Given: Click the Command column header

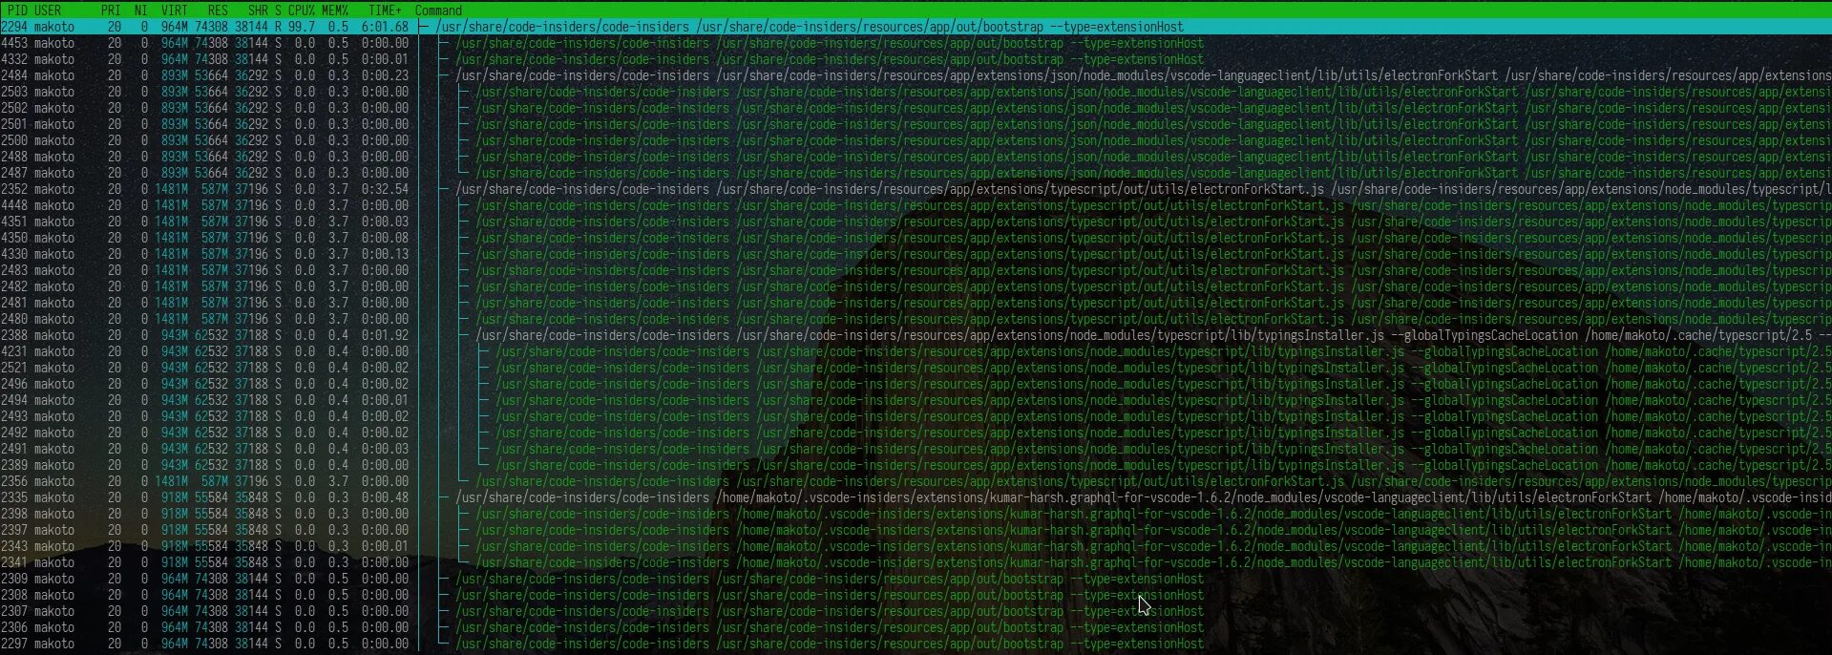Looking at the screenshot, I should pos(438,11).
